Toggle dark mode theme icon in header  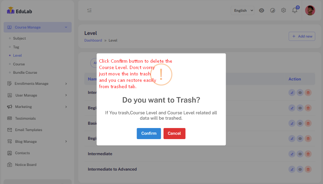pos(273,10)
